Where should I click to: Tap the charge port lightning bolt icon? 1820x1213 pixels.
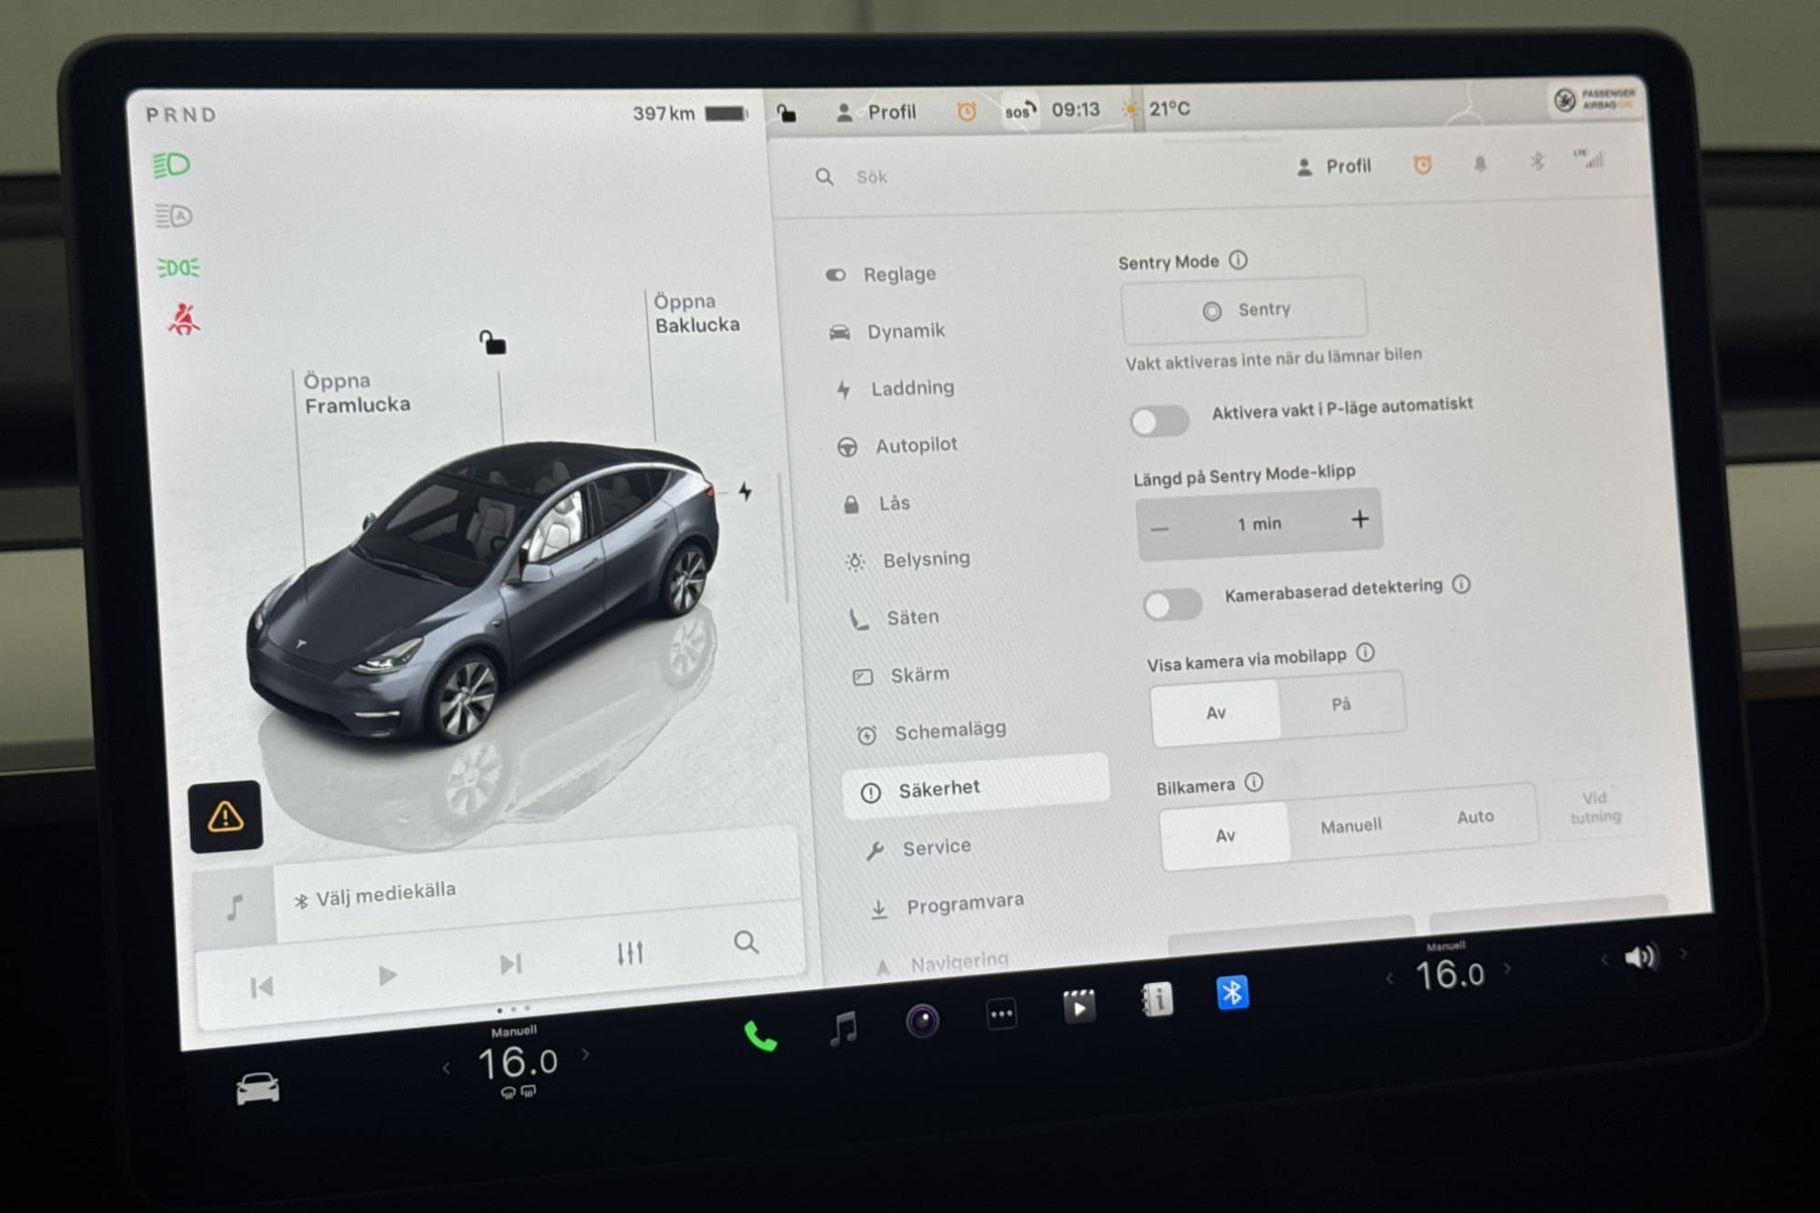(745, 492)
